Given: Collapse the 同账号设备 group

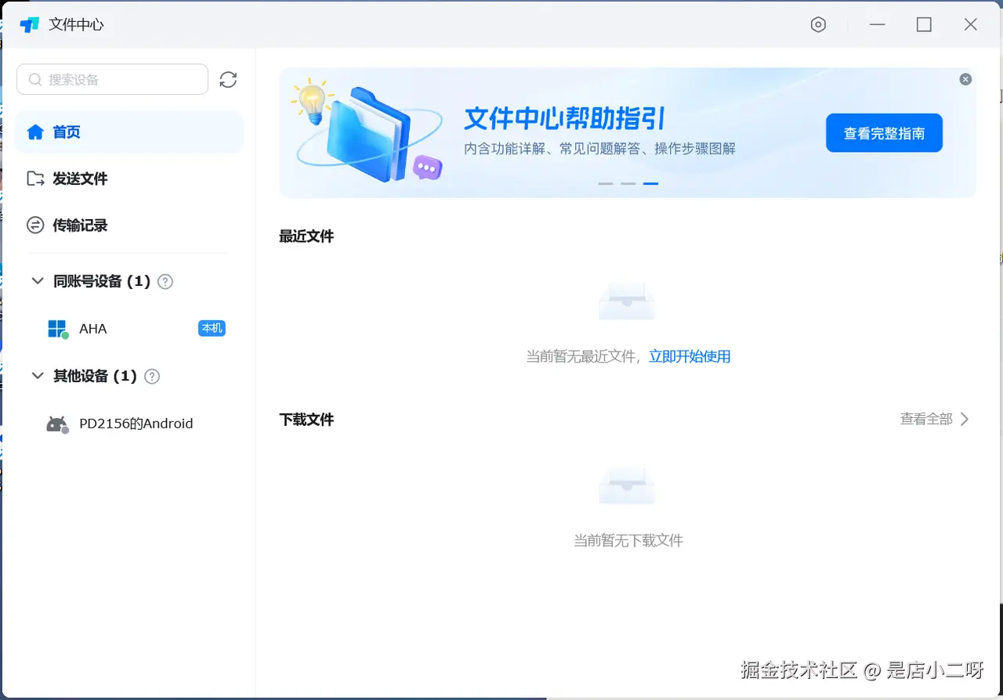Looking at the screenshot, I should [37, 280].
